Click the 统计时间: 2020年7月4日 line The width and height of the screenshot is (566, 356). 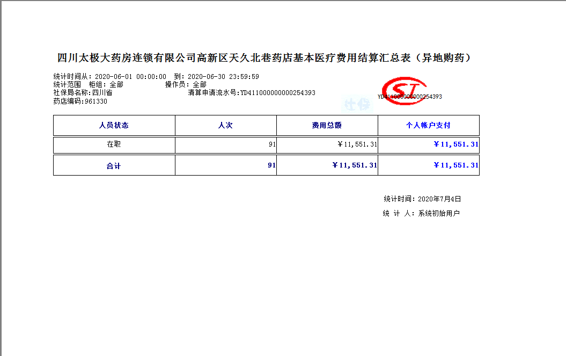422,199
